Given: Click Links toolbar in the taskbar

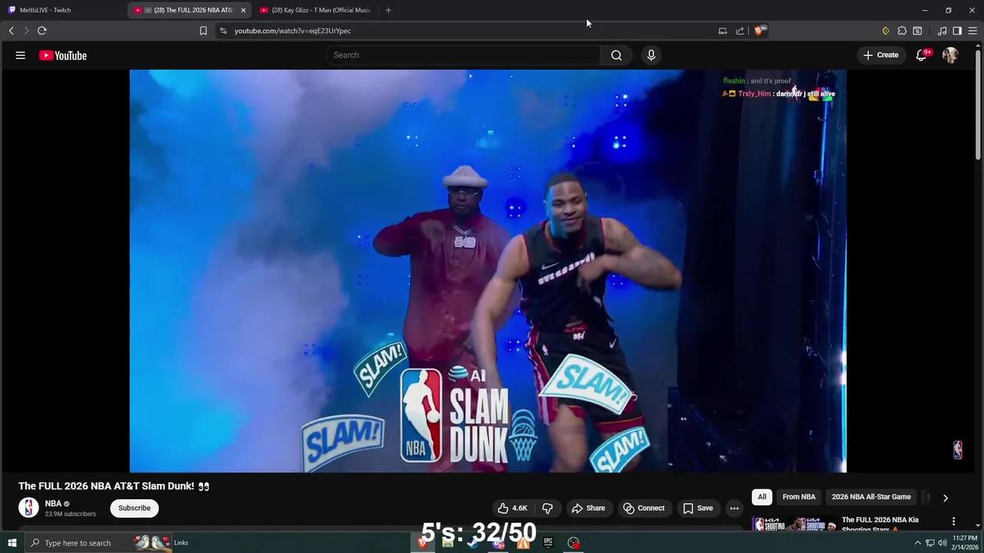Looking at the screenshot, I should (181, 543).
